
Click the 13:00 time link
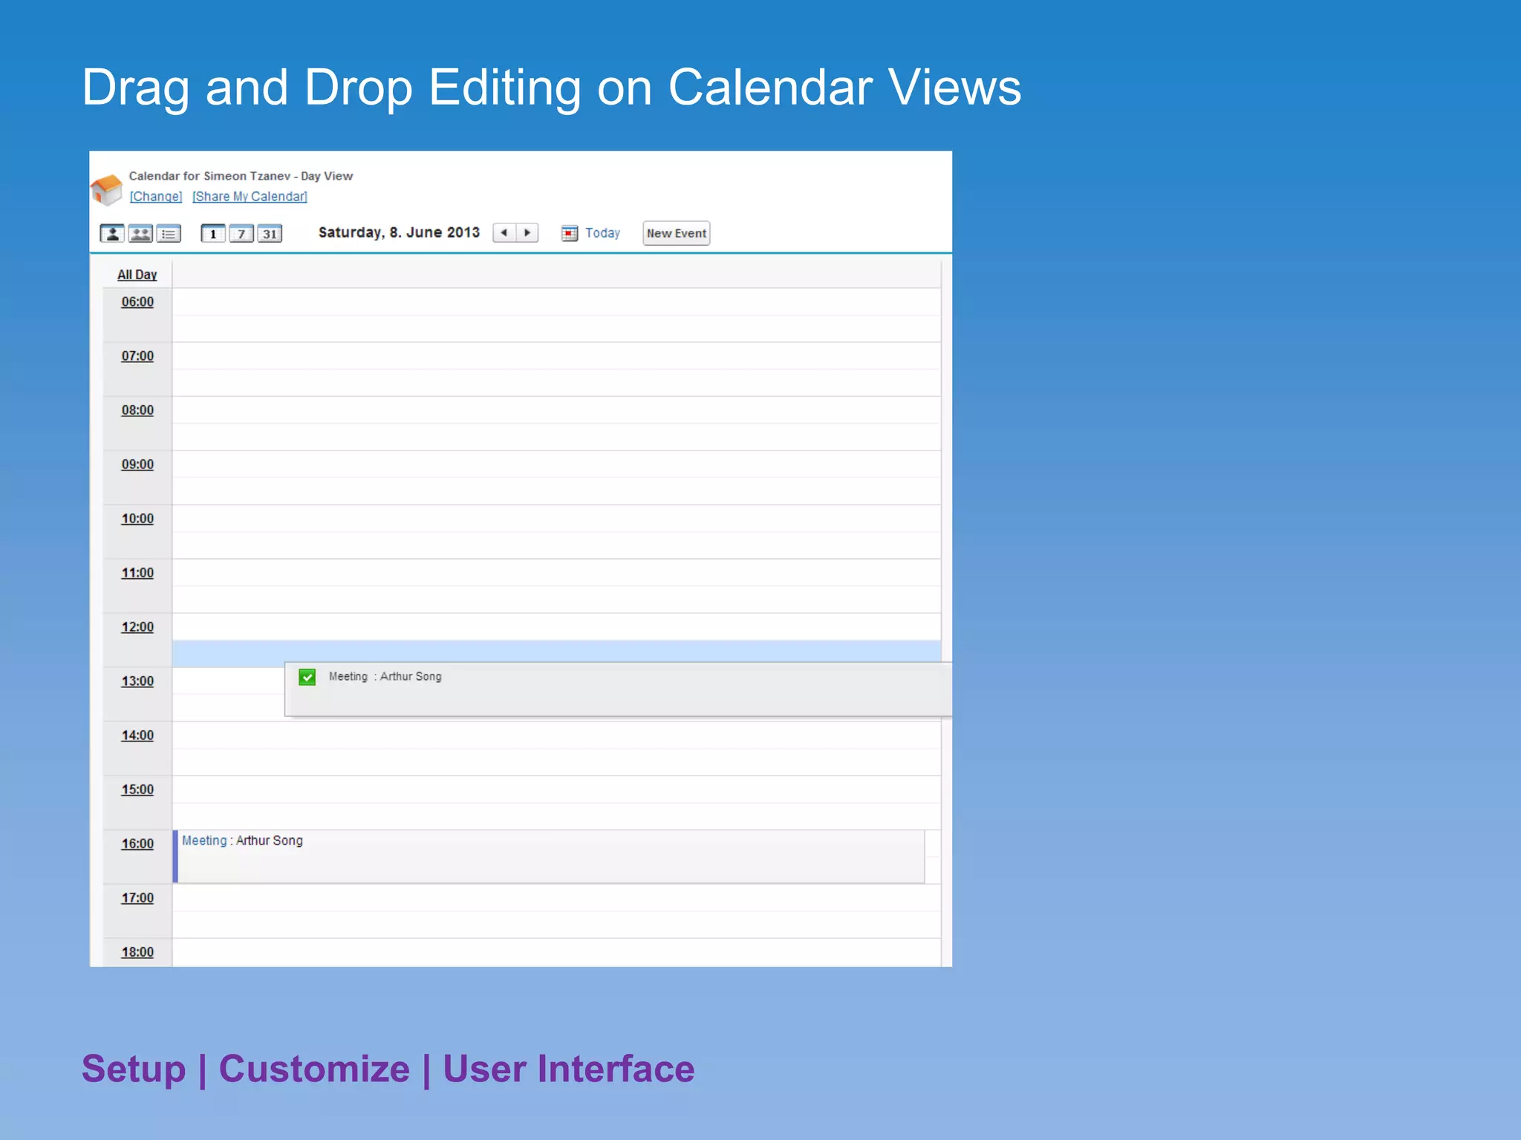tap(137, 681)
